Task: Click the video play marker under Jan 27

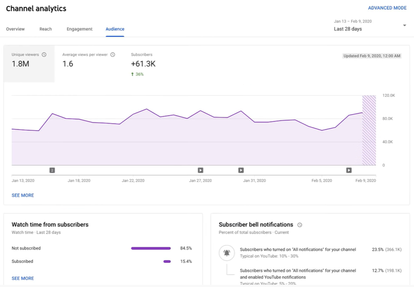Action: [x=200, y=170]
